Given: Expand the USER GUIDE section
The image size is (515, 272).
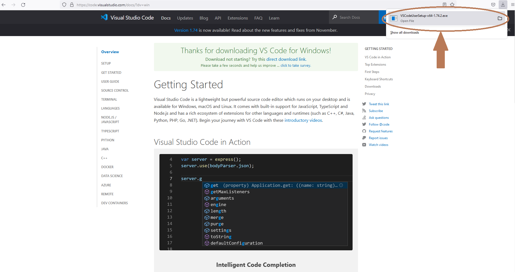Looking at the screenshot, I should point(110,82).
